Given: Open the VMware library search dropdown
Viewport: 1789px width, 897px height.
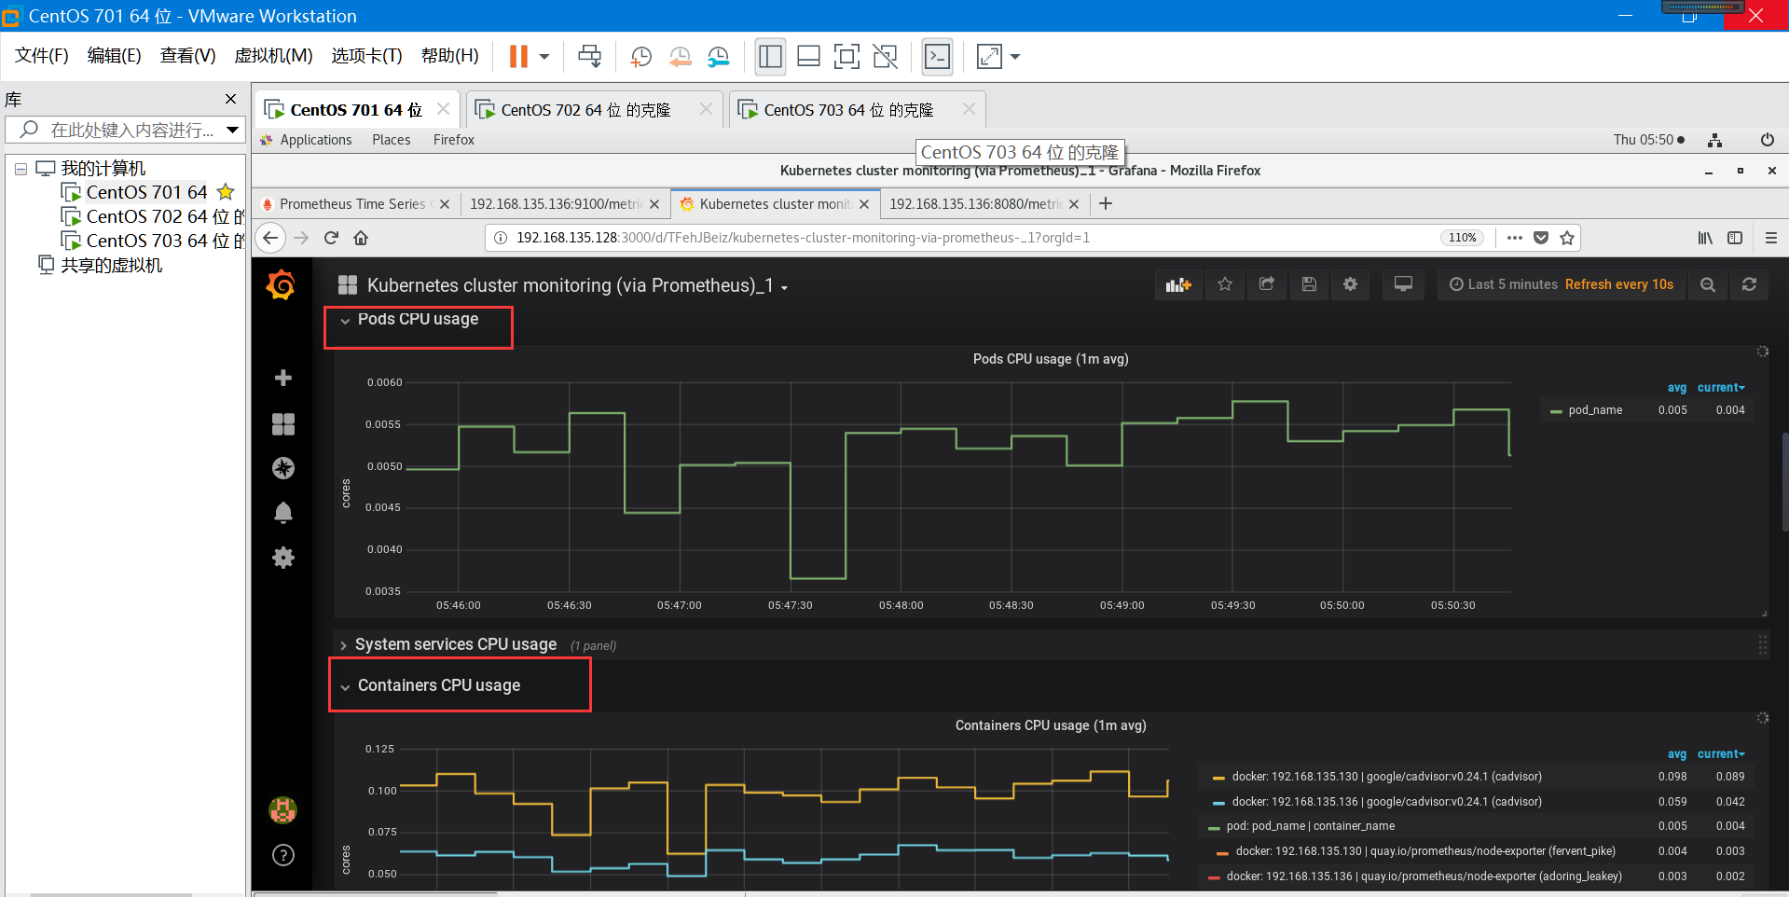Looking at the screenshot, I should pyautogui.click(x=233, y=130).
